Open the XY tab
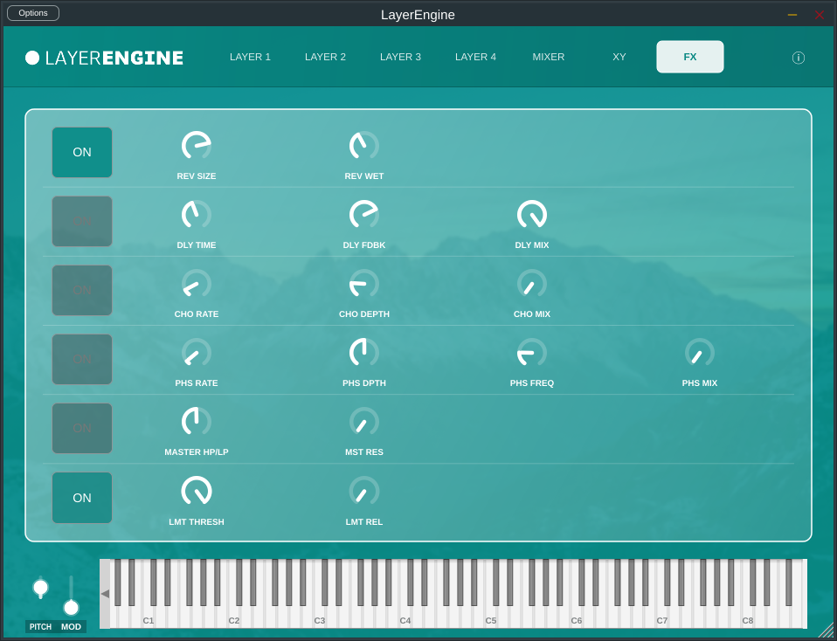Image resolution: width=837 pixels, height=641 pixels. [619, 57]
